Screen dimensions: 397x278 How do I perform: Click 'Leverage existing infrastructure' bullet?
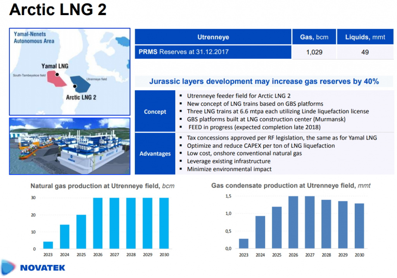[229, 161]
